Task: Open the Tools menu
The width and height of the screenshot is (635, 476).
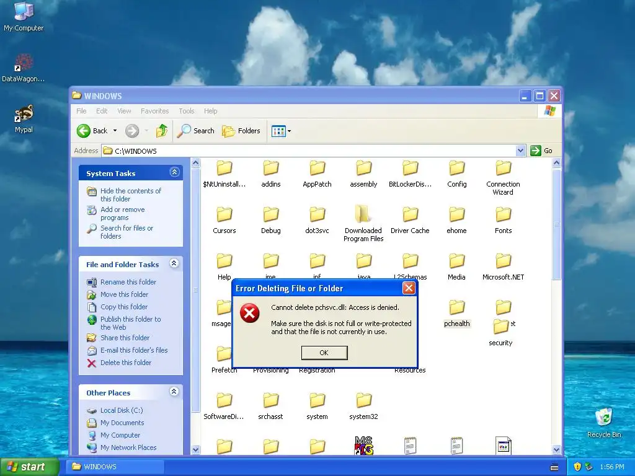Action: coord(186,111)
